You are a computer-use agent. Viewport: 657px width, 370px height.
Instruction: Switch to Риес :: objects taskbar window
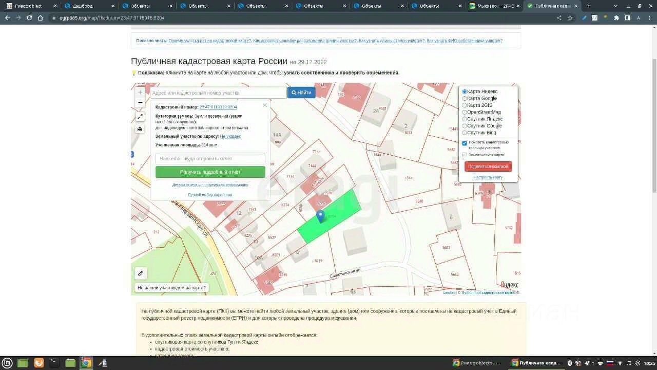478,363
